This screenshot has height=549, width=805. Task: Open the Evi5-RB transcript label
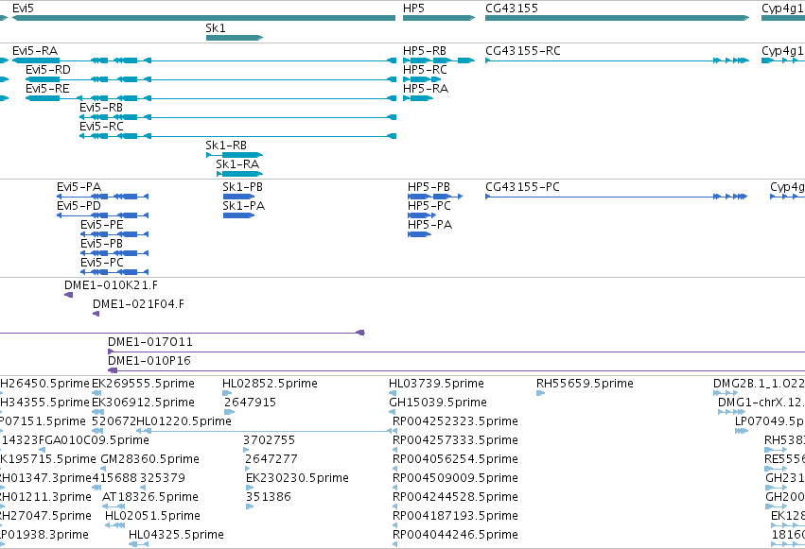click(x=101, y=108)
